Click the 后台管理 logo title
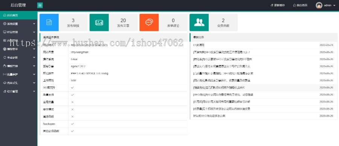Screen dimensions: 339x146 pos(18,5)
